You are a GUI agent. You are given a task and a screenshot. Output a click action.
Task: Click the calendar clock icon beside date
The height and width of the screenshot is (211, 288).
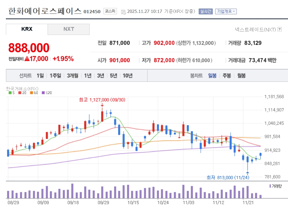tap(123, 12)
